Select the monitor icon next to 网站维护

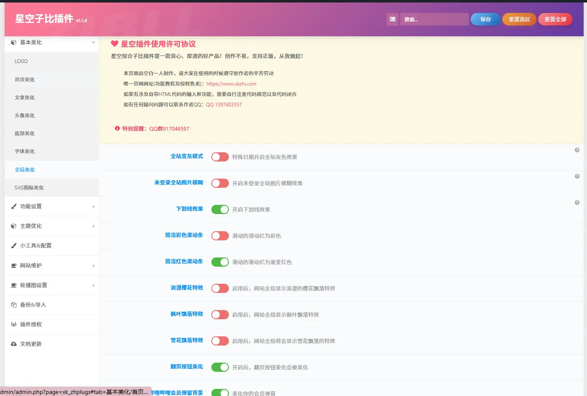pyautogui.click(x=13, y=265)
